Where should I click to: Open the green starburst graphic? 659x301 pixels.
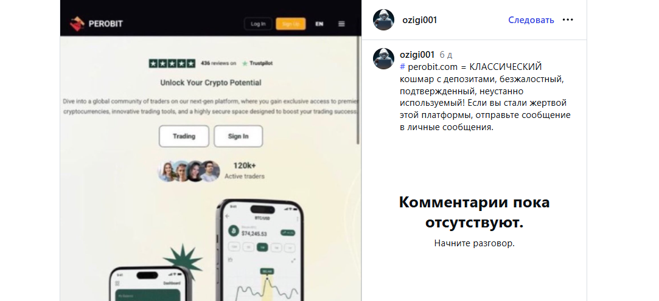tap(183, 261)
